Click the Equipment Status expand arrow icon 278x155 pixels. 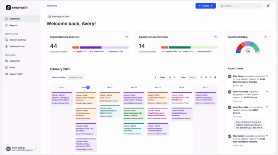tap(265, 37)
